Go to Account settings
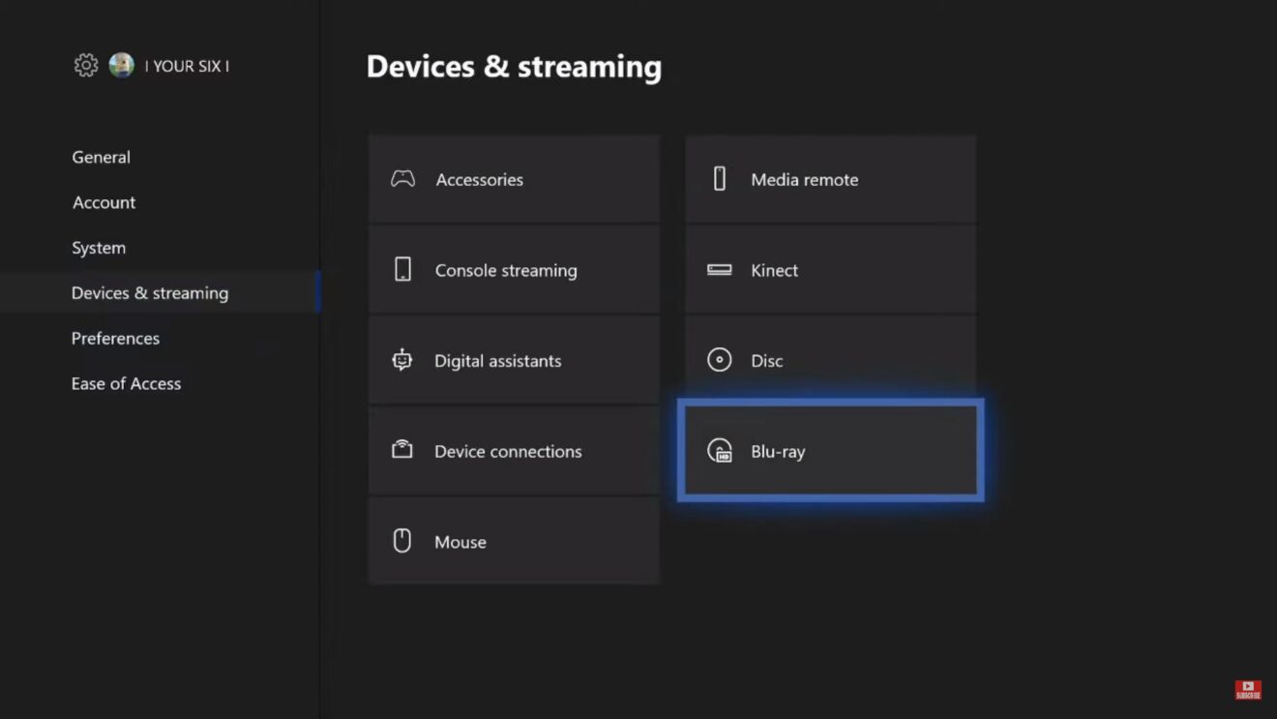Image resolution: width=1277 pixels, height=719 pixels. pyautogui.click(x=104, y=202)
